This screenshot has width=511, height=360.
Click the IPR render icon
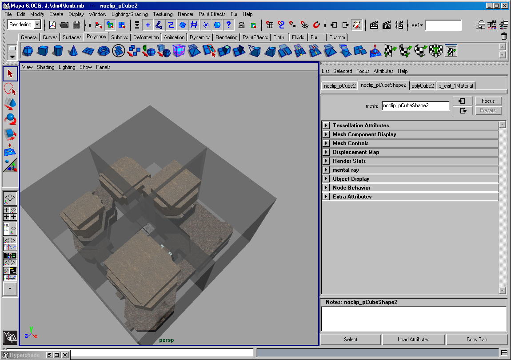click(387, 25)
